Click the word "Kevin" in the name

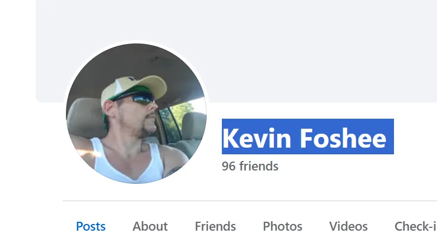pyautogui.click(x=256, y=138)
